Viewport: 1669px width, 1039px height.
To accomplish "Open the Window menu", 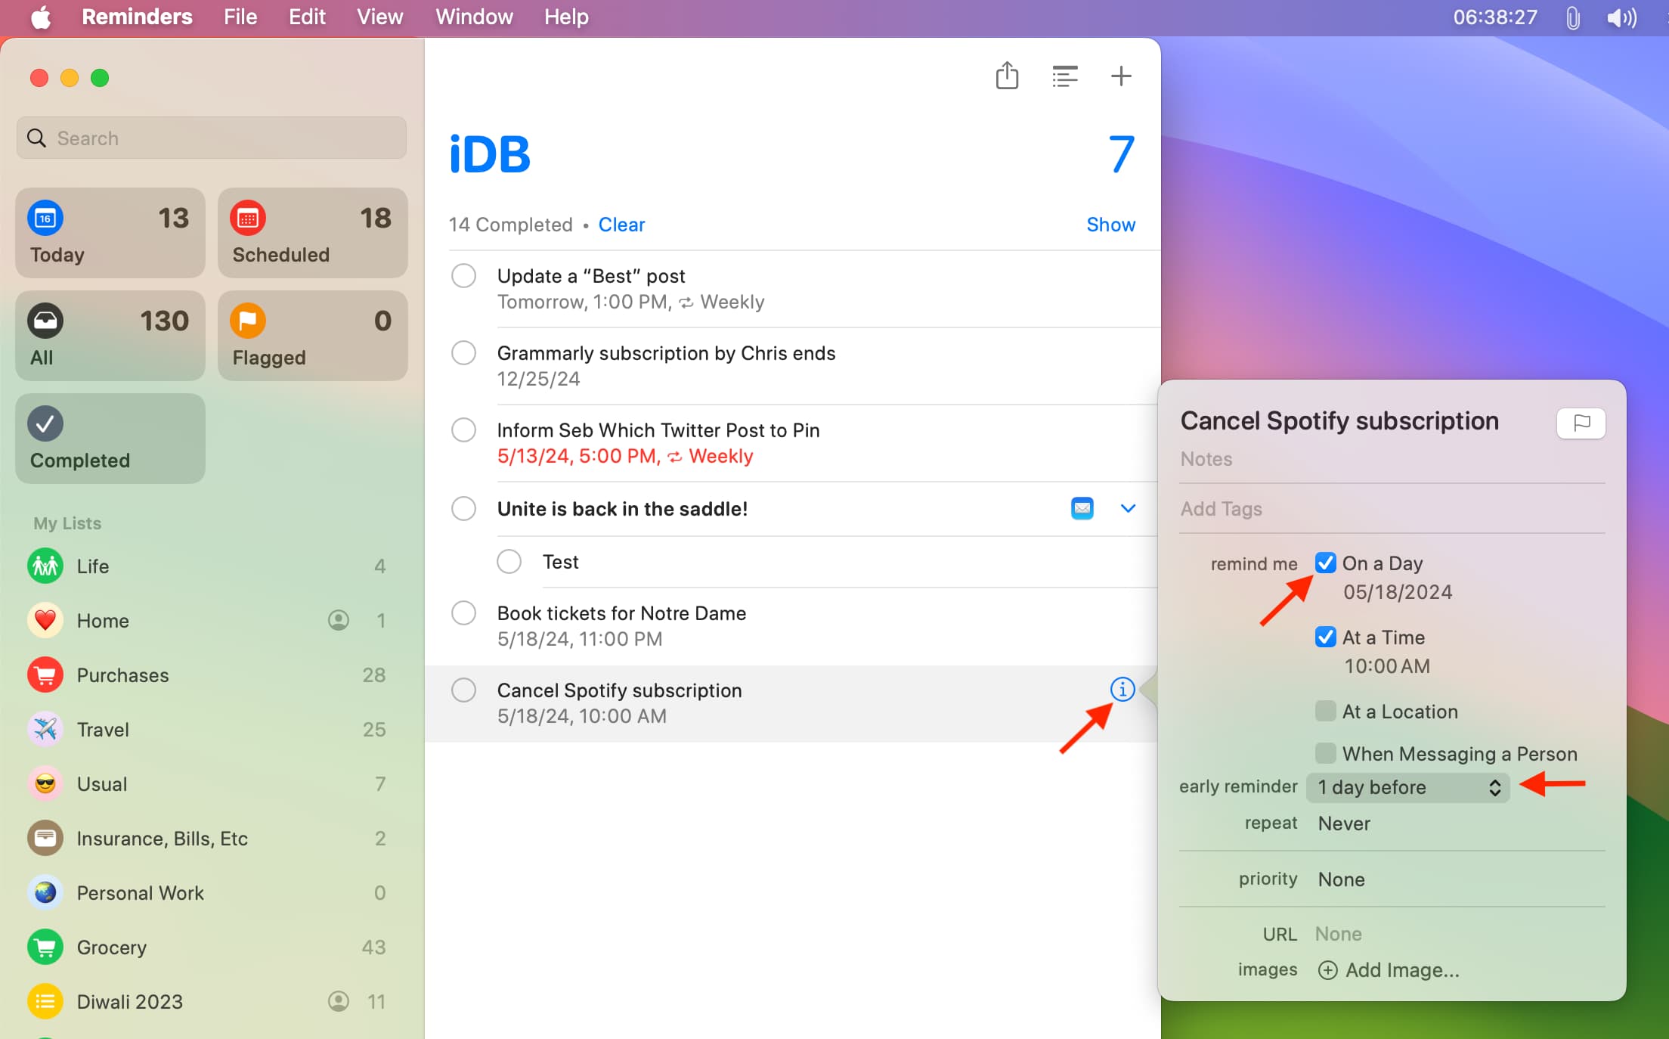I will click(473, 17).
